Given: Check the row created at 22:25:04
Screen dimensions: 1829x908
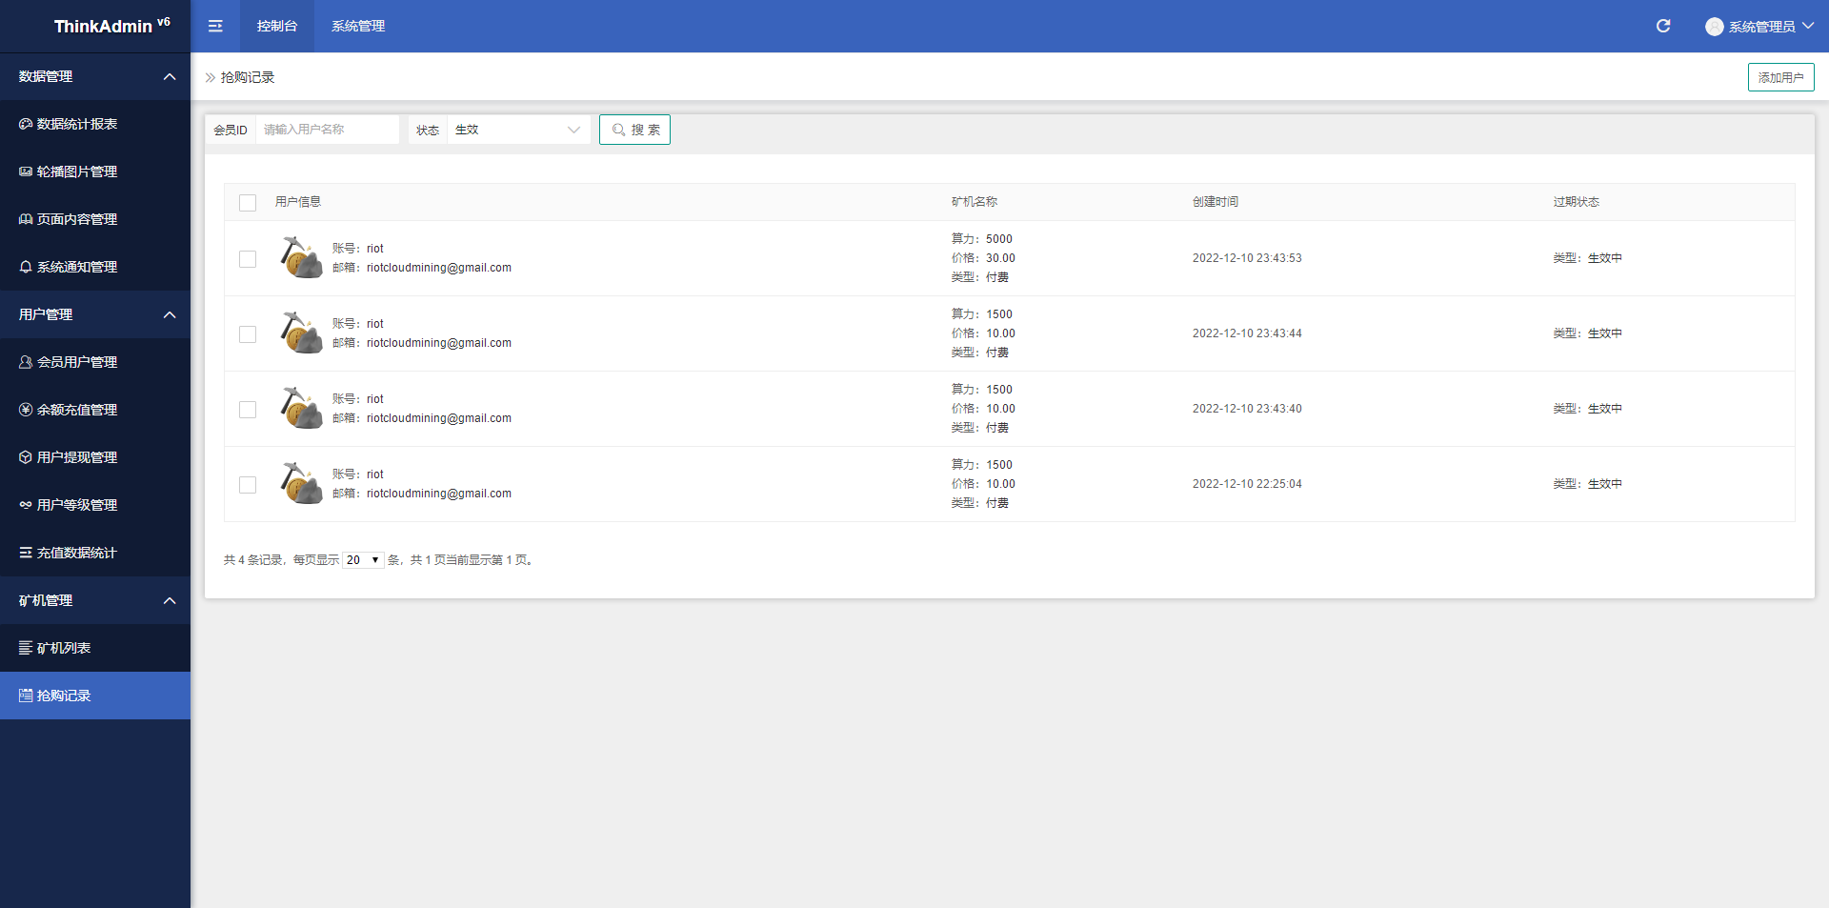Looking at the screenshot, I should [x=248, y=485].
